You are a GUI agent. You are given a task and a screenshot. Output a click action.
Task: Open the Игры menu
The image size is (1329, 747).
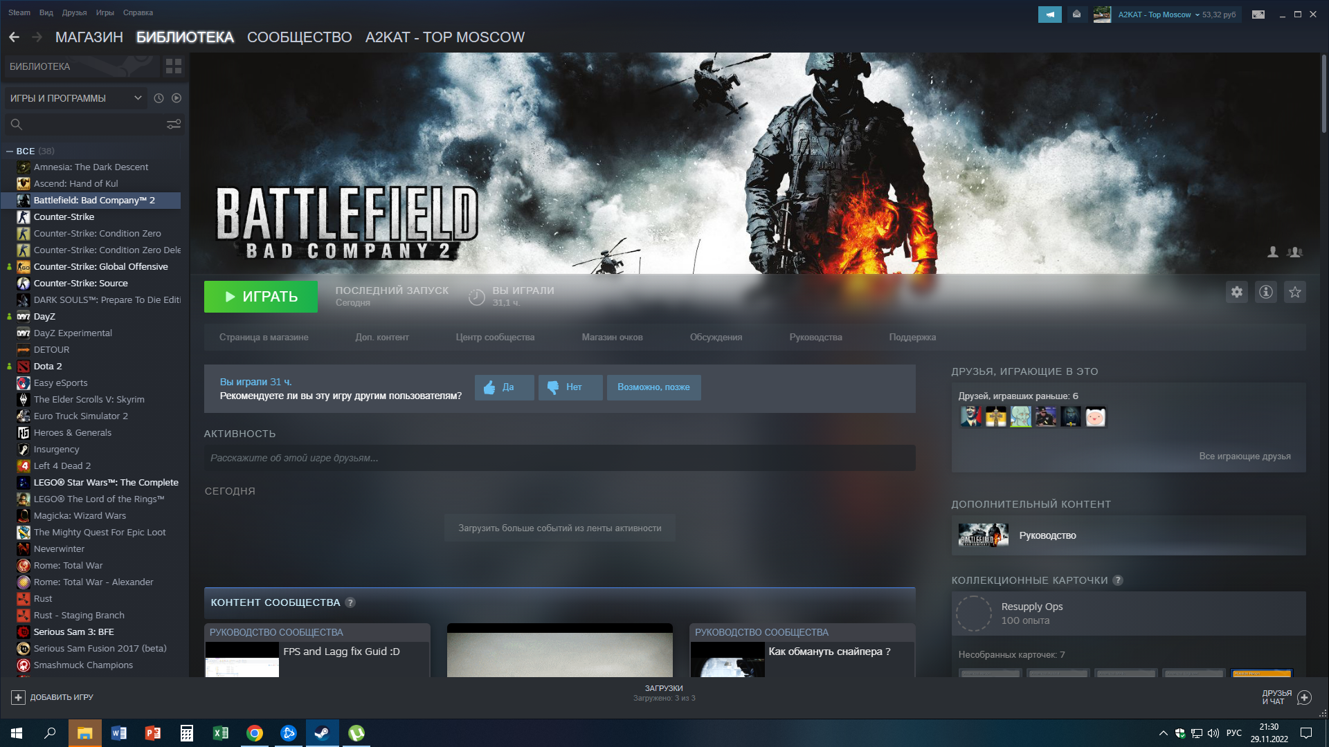105,12
